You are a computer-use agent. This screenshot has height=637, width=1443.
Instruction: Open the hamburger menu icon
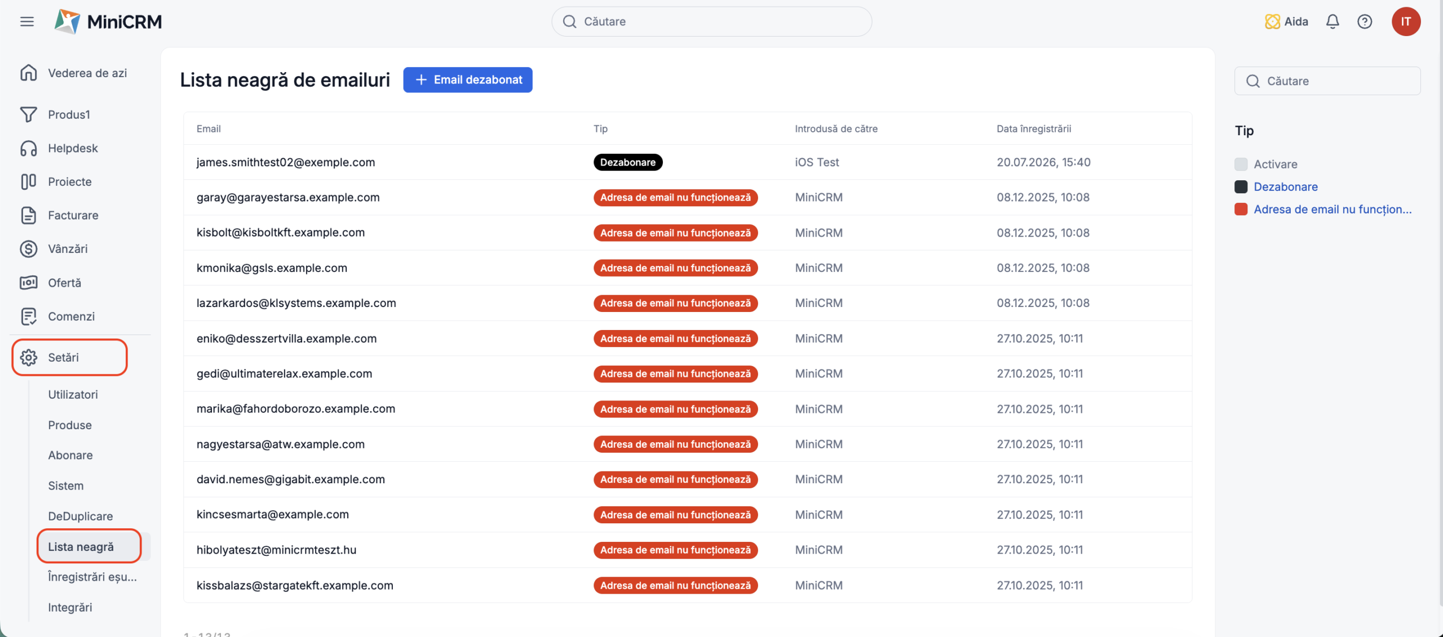point(27,21)
